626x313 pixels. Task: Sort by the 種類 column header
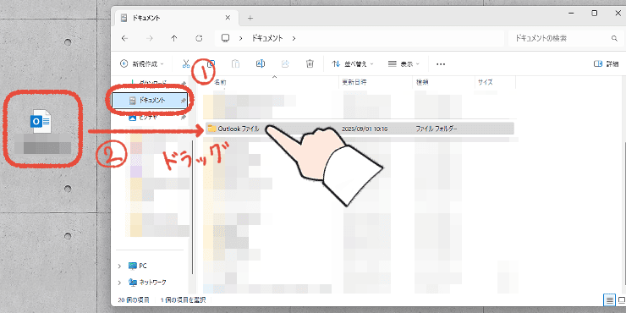[x=422, y=82]
